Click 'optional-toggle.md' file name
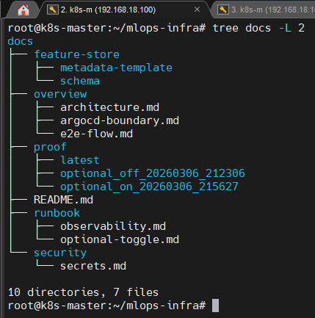Viewport: 315px width, 318px height. 120,239
